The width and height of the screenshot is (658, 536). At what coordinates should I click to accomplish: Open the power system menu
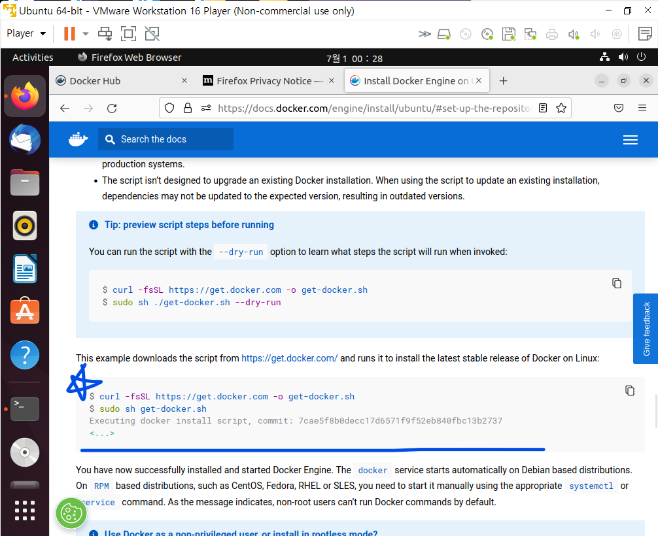tap(641, 57)
